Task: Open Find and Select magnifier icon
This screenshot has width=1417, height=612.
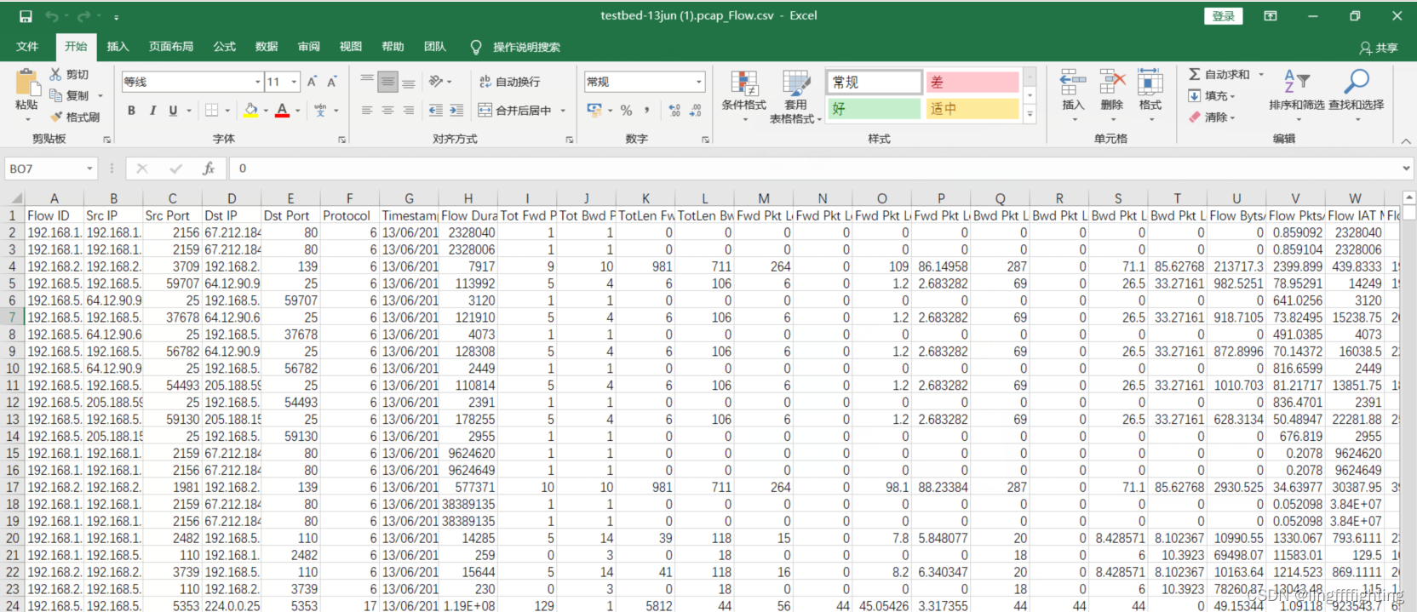Action: (x=1356, y=82)
